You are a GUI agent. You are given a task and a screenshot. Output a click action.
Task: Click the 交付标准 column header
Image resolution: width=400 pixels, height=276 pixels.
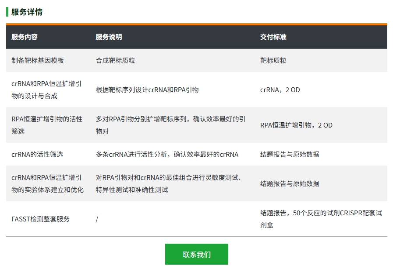tap(273, 37)
